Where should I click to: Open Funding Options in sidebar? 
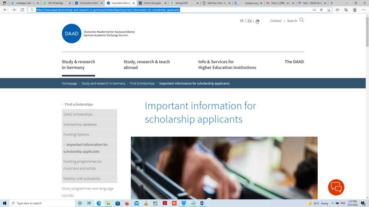coord(89,134)
